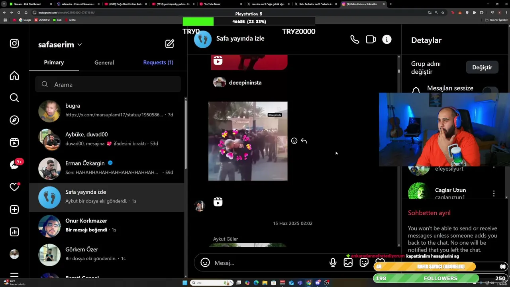Viewport: 510px width, 287px height.
Task: Open the netflix bookmark
Action: [70, 20]
